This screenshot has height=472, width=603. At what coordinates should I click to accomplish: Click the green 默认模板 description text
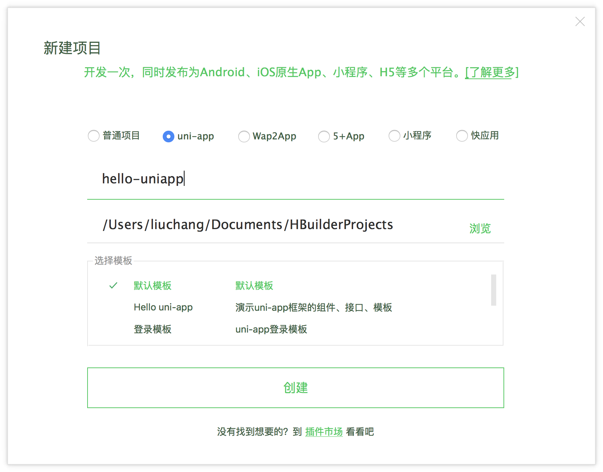tap(254, 286)
